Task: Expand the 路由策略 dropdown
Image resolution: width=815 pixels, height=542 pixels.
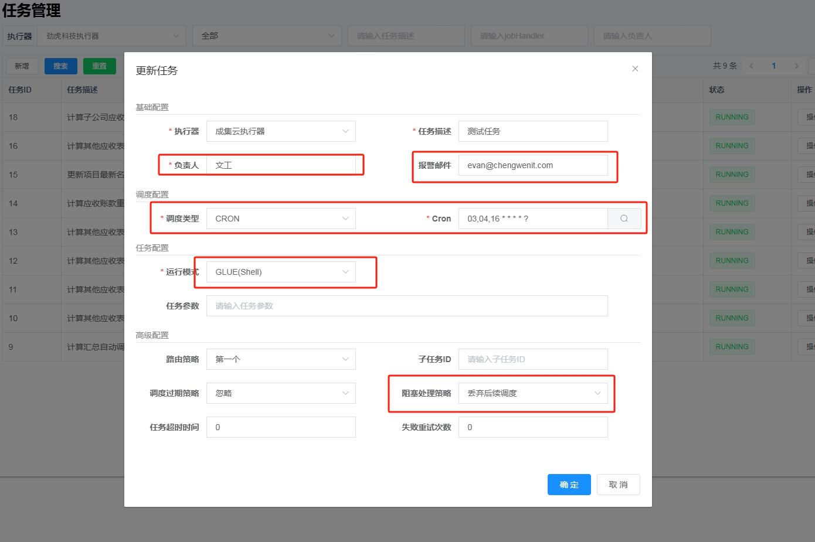Action: click(281, 359)
